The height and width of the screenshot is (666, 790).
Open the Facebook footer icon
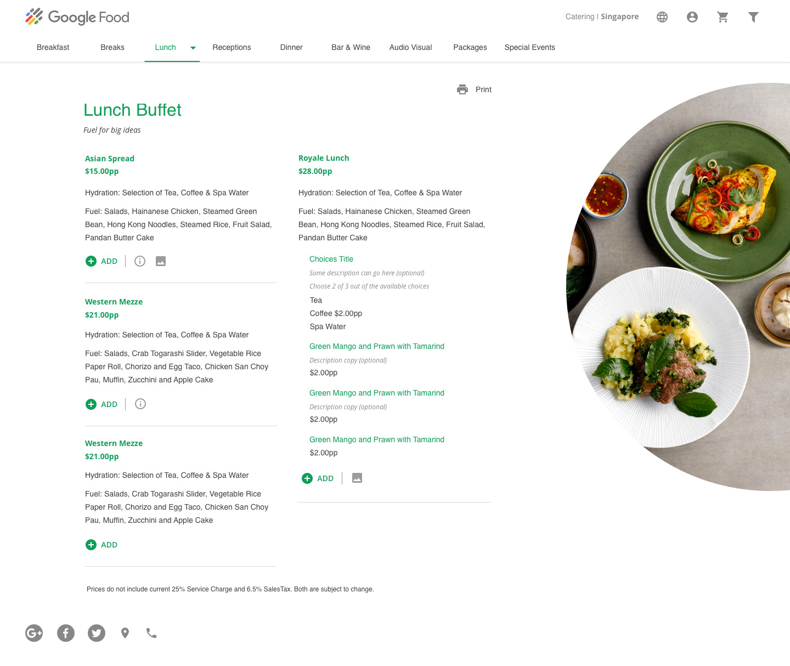click(66, 633)
